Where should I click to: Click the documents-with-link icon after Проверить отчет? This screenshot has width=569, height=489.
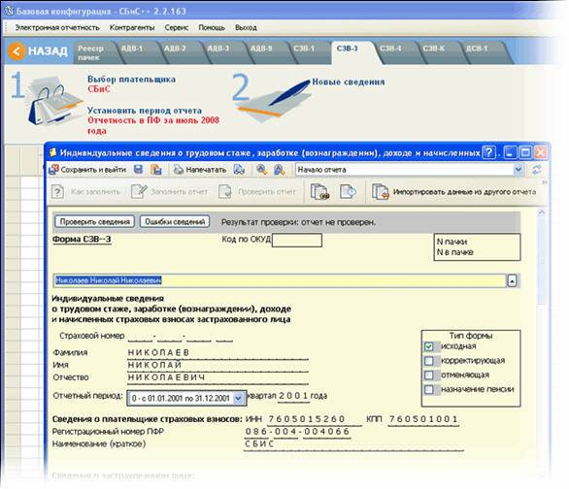point(319,191)
